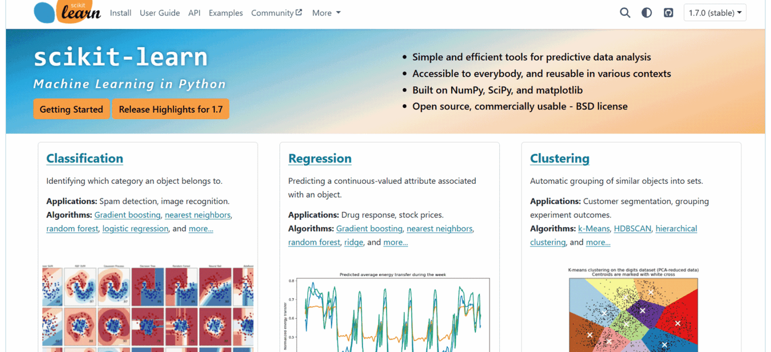
Task: Click Release Highlights for 1.7 button
Action: (171, 109)
